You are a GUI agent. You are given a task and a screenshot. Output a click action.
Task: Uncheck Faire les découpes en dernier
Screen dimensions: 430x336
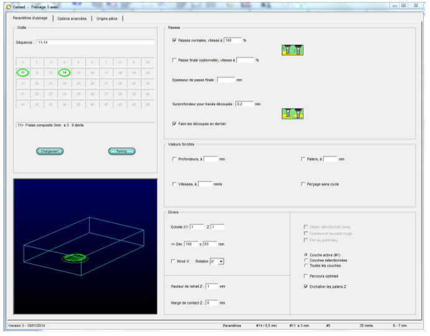[x=174, y=124]
